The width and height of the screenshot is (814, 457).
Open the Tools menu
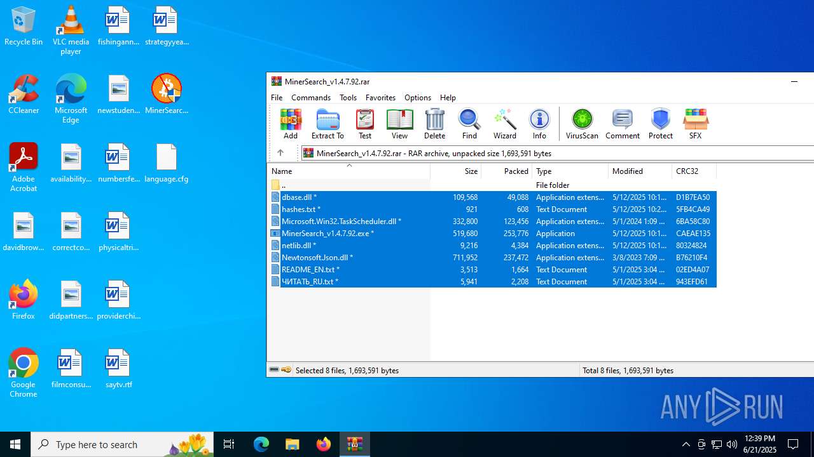pos(348,98)
